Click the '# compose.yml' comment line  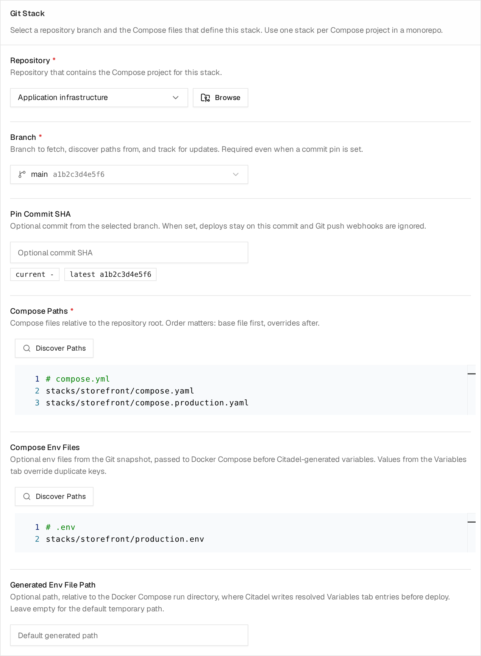[x=78, y=379]
